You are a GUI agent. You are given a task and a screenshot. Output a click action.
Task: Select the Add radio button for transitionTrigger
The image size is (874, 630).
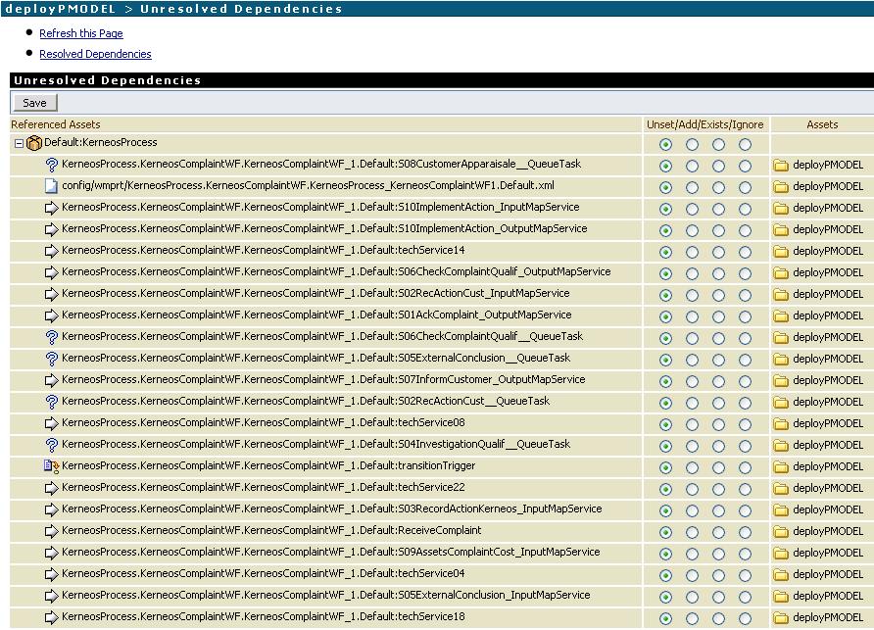coord(693,467)
